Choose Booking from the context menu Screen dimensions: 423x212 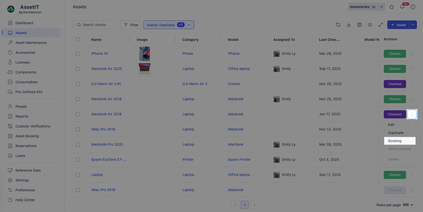(x=395, y=141)
